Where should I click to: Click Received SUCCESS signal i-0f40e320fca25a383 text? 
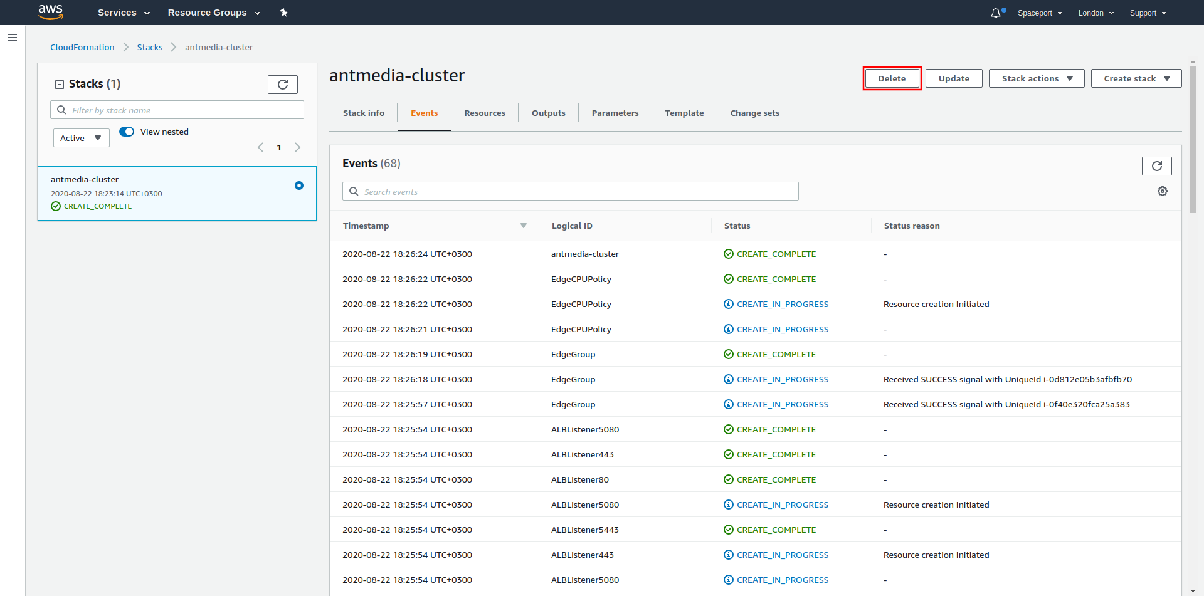click(1006, 404)
